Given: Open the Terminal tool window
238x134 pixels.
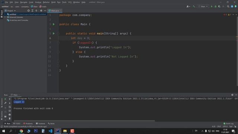Looking at the screenshot, I should tap(41, 124).
